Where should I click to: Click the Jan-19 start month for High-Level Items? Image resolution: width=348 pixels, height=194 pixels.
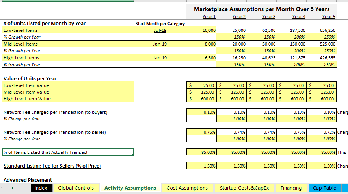click(160, 58)
